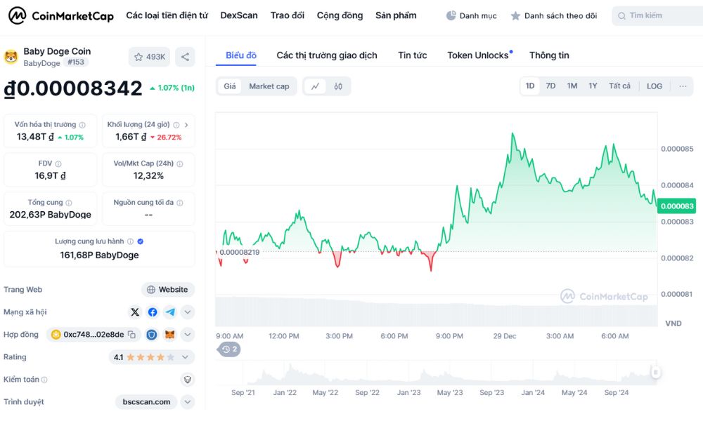Viewport: 703px width, 421px height.
Task: Select the Tất cả time range
Action: click(619, 86)
